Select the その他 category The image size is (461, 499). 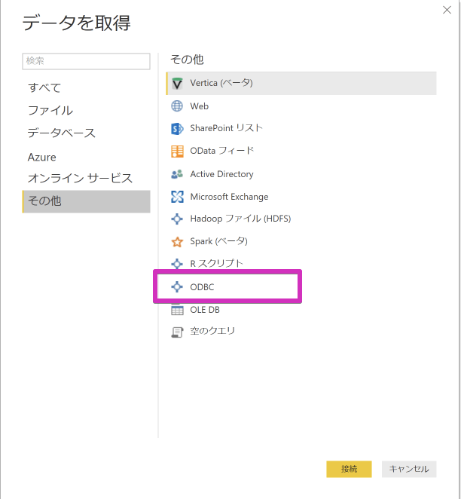86,201
